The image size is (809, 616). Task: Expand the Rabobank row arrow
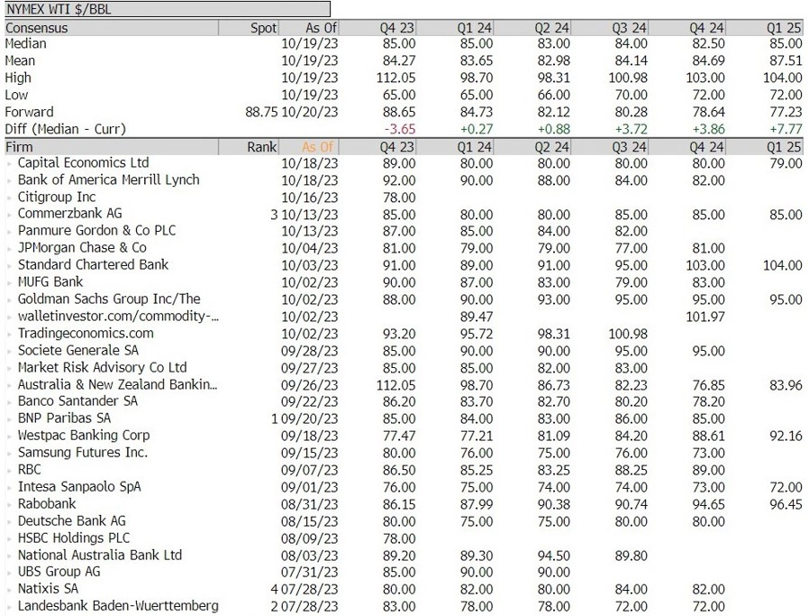(9, 504)
